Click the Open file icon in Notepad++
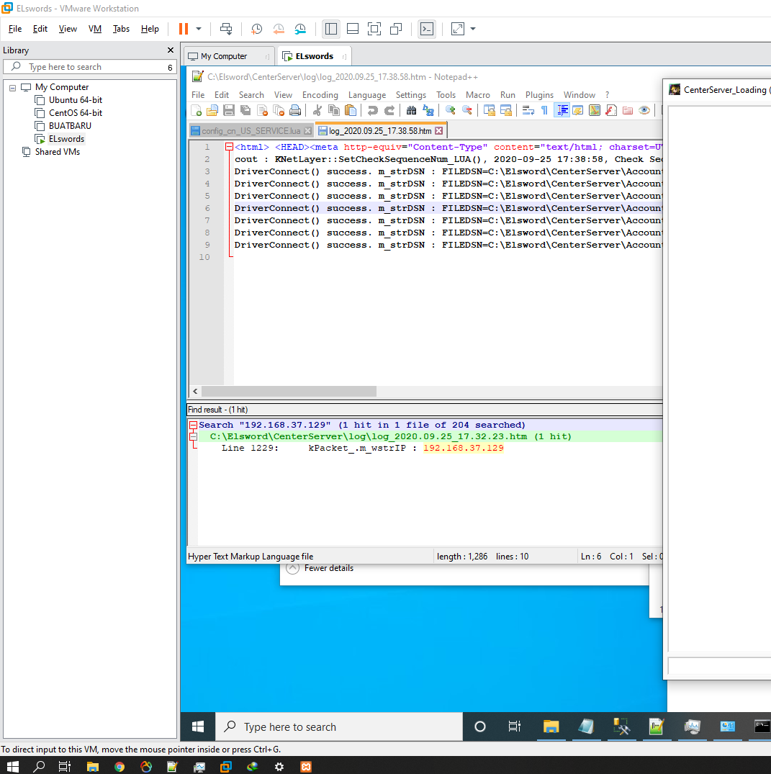The height and width of the screenshot is (774, 771). coord(212,111)
